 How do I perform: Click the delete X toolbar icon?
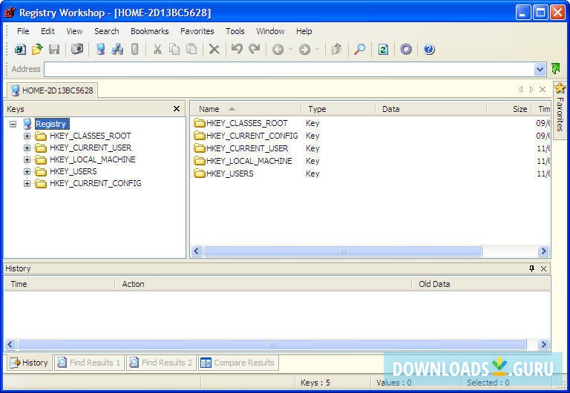[x=214, y=49]
